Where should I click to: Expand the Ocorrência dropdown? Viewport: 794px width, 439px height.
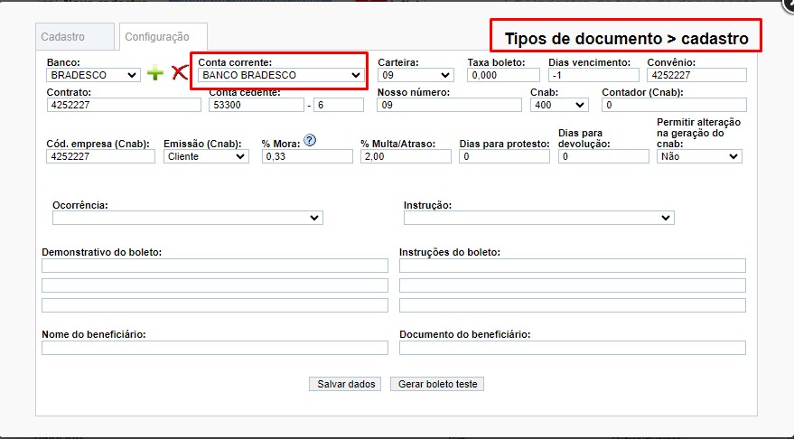(188, 218)
